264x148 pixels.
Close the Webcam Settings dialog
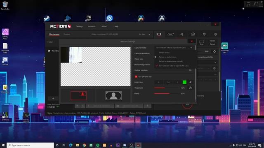click(191, 41)
